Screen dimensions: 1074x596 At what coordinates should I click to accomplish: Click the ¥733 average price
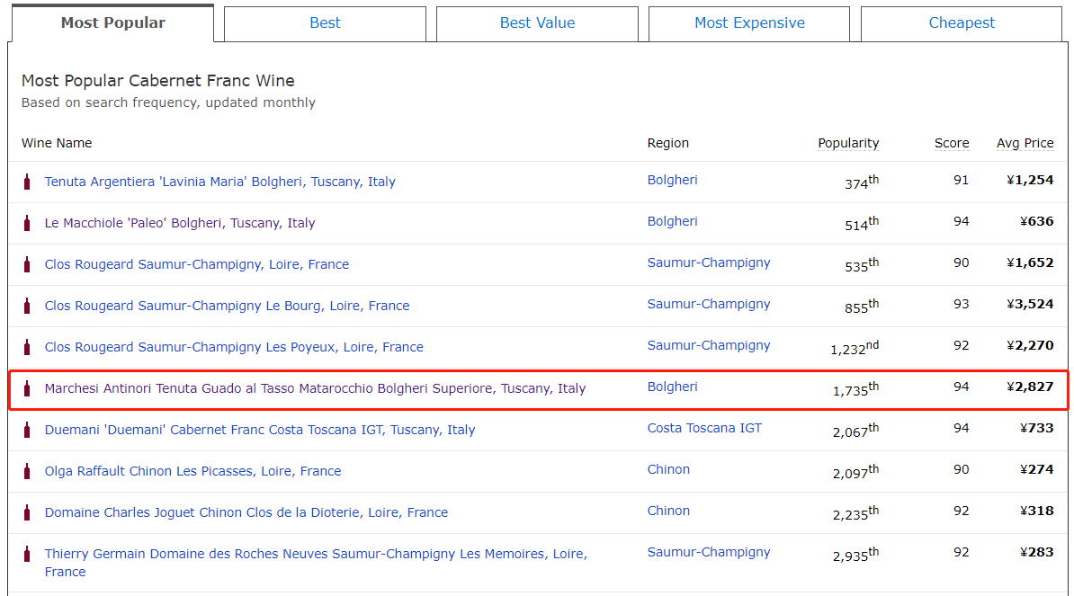click(x=1036, y=428)
